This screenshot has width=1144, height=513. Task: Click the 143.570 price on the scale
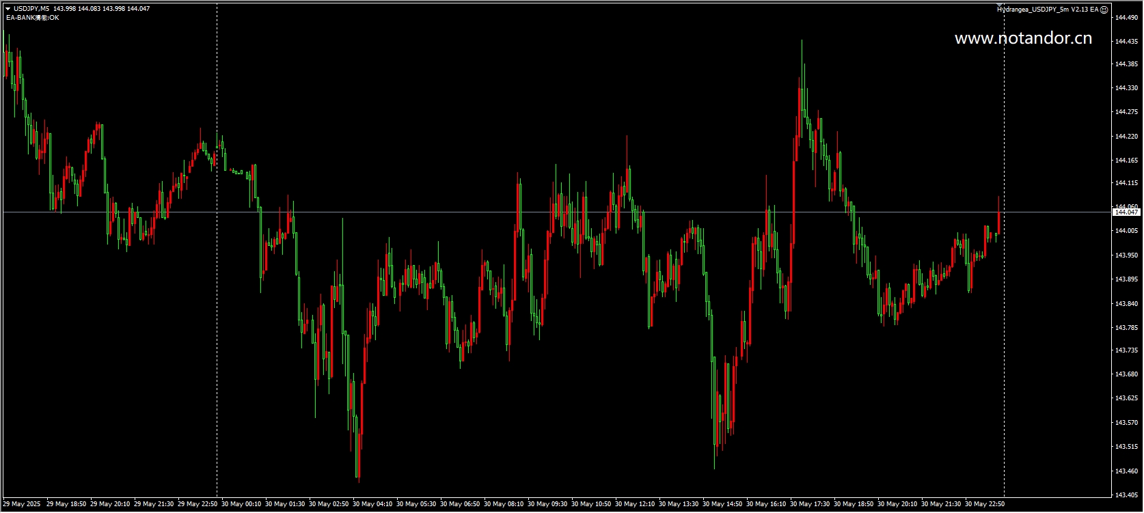[x=1126, y=423]
